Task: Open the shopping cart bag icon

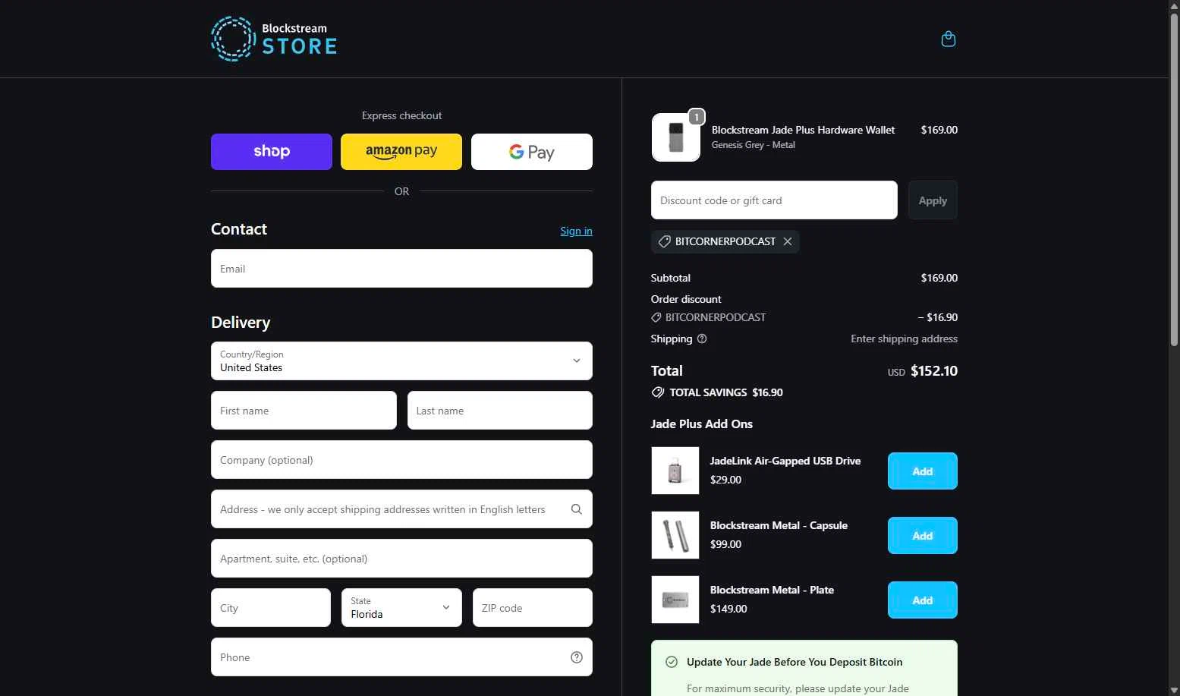Action: [948, 39]
